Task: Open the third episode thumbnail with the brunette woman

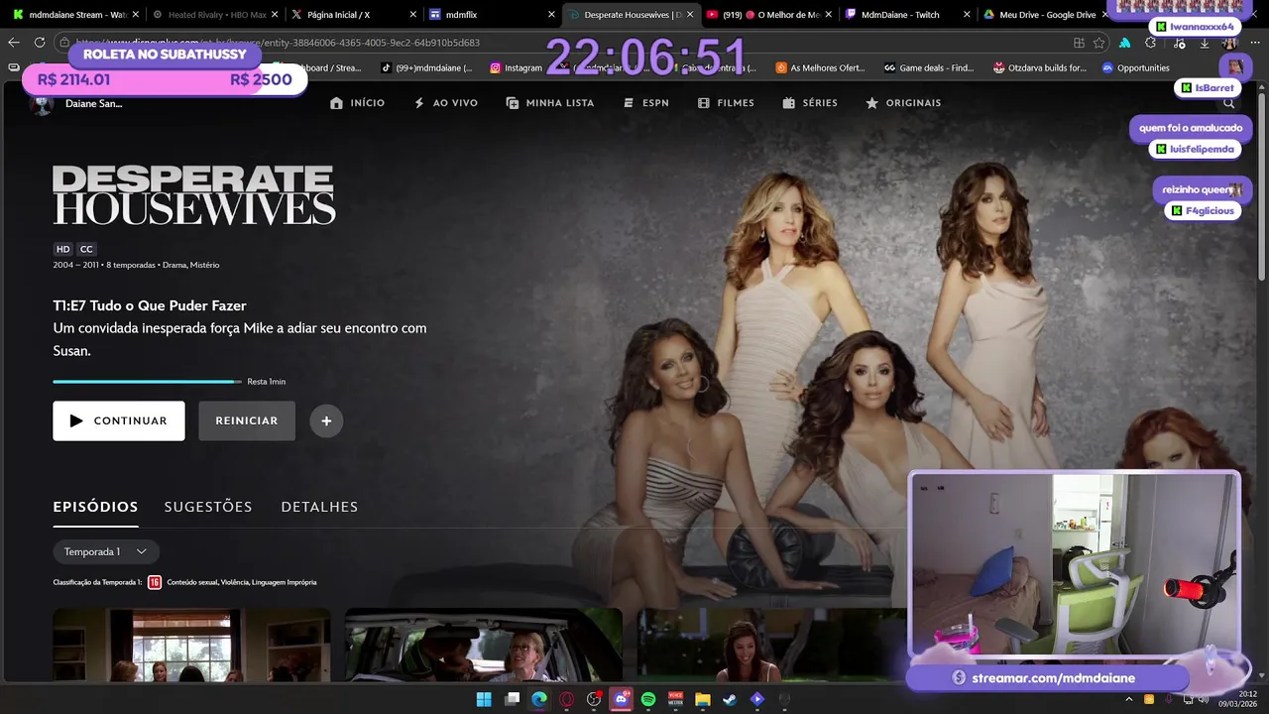Action: click(x=771, y=645)
